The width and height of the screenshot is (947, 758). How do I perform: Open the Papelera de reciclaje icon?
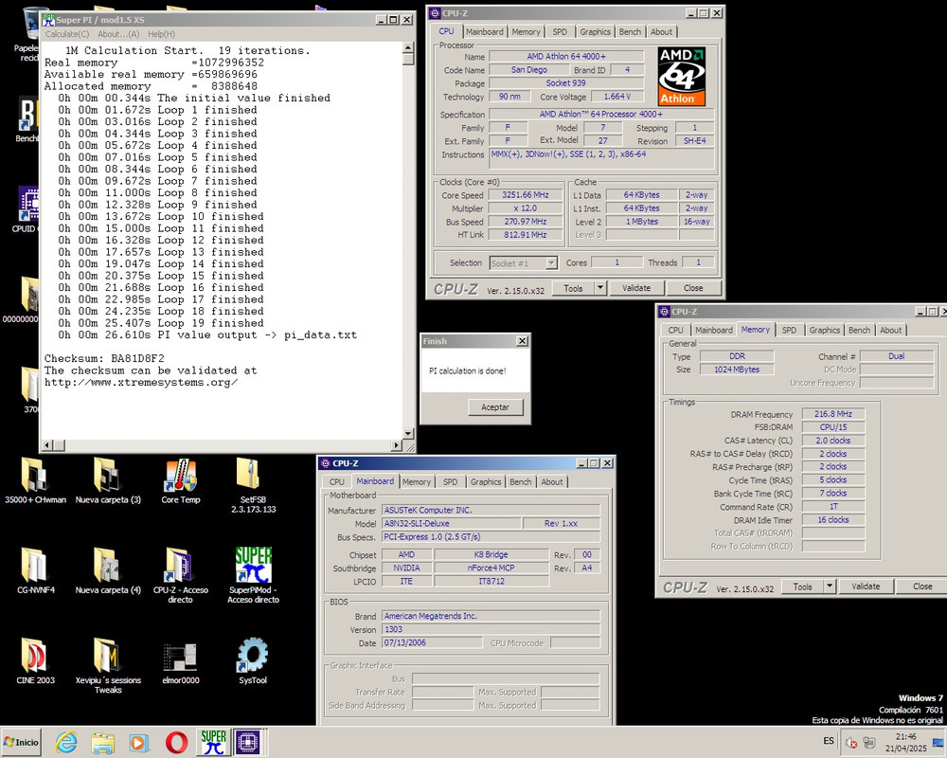27,33
